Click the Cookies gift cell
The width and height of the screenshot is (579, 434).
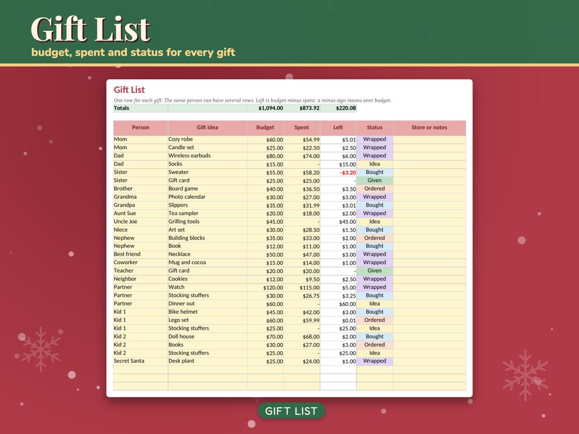pos(207,279)
